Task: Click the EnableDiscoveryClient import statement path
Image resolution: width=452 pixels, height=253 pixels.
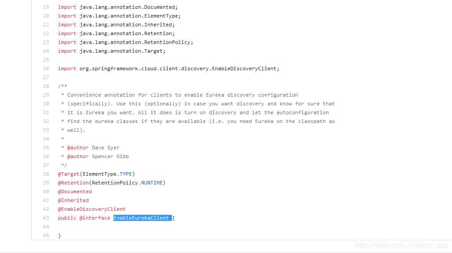Action: (179, 69)
